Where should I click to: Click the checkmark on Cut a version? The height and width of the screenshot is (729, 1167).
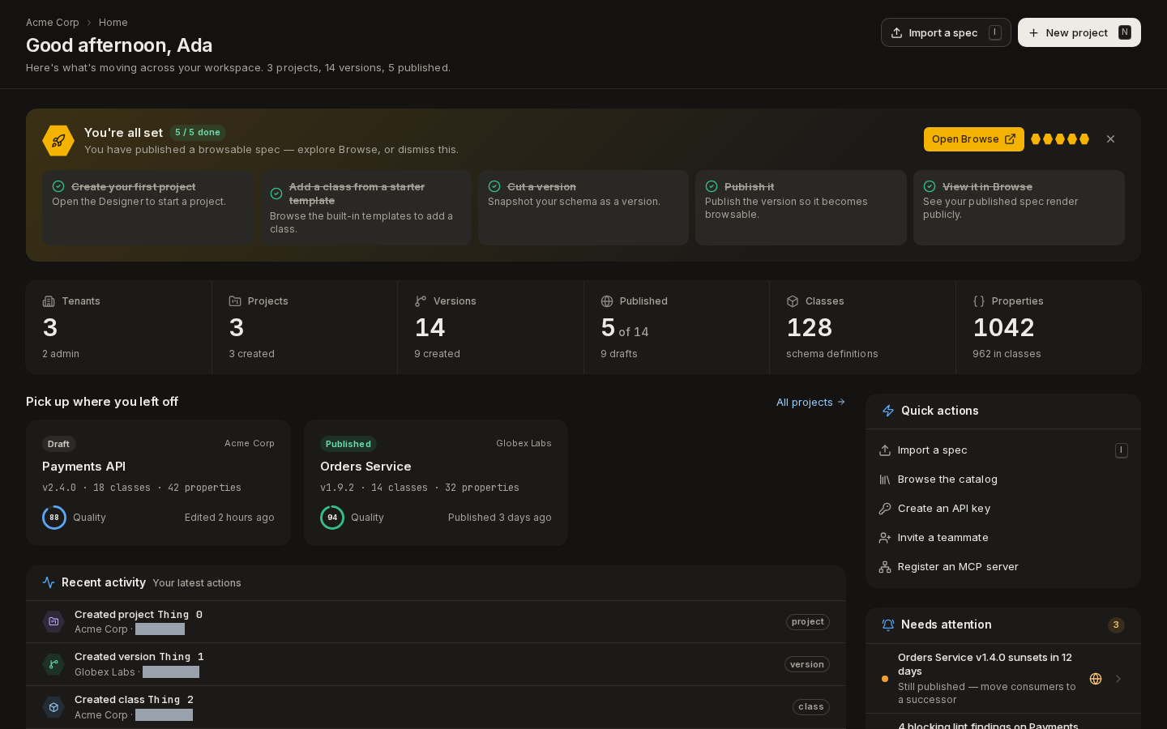(494, 186)
